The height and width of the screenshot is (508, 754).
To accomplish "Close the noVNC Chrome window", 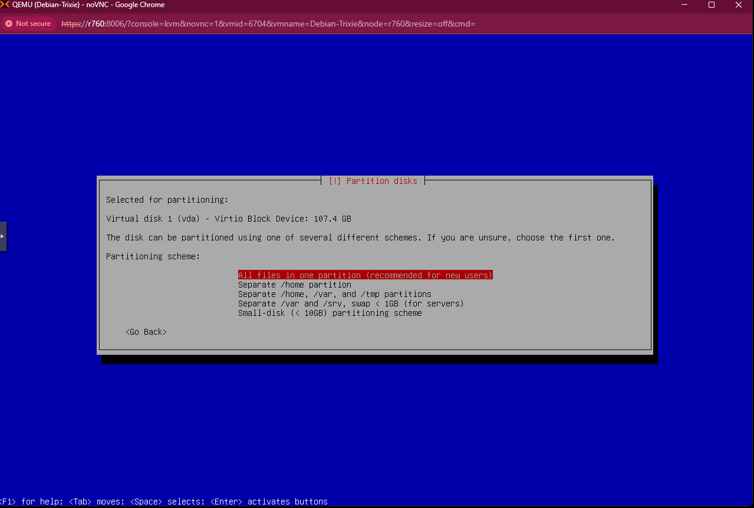I will [x=739, y=5].
